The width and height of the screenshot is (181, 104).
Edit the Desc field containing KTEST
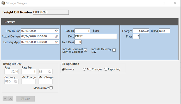tap(96, 36)
